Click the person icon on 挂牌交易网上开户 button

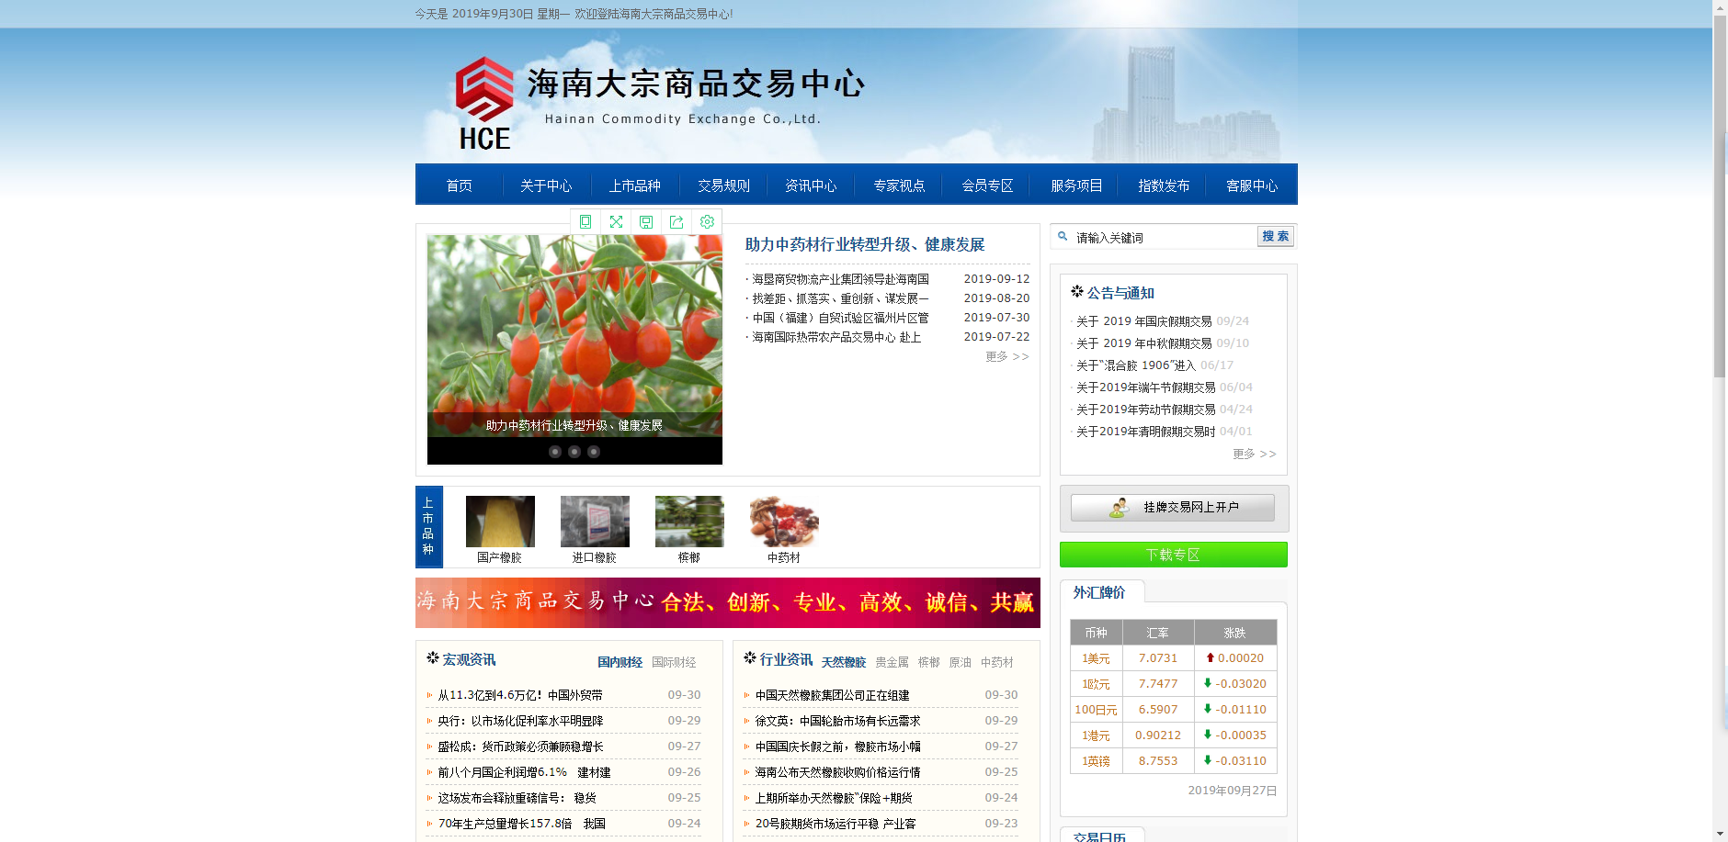[x=1120, y=508]
